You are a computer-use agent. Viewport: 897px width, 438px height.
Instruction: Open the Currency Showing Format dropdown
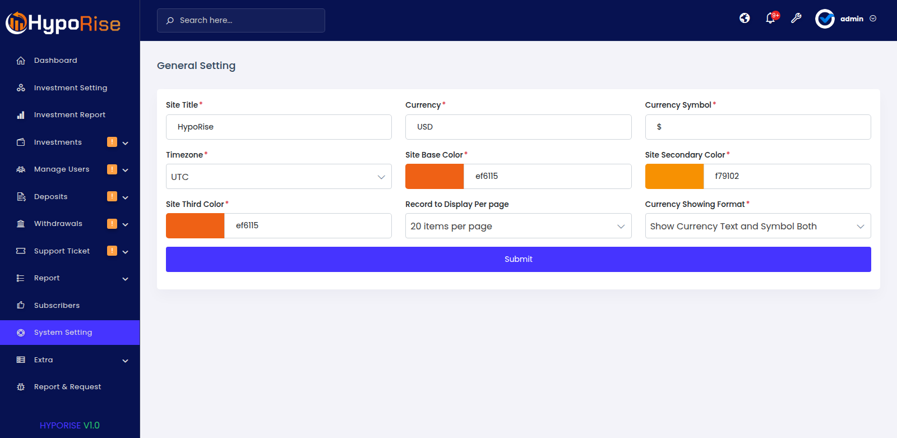[x=758, y=226]
